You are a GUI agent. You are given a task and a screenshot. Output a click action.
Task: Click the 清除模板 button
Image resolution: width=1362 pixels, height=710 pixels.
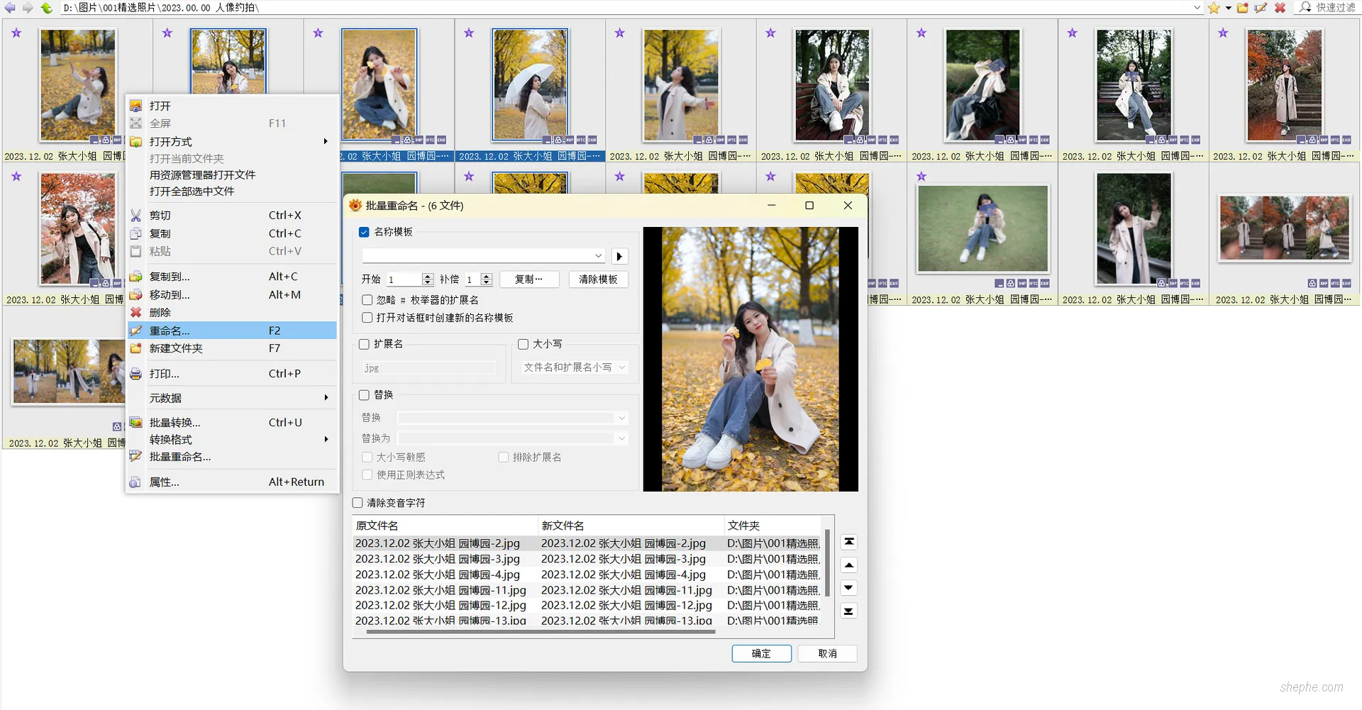[x=598, y=279]
